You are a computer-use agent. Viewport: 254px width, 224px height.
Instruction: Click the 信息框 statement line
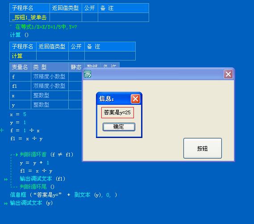pos(63,195)
